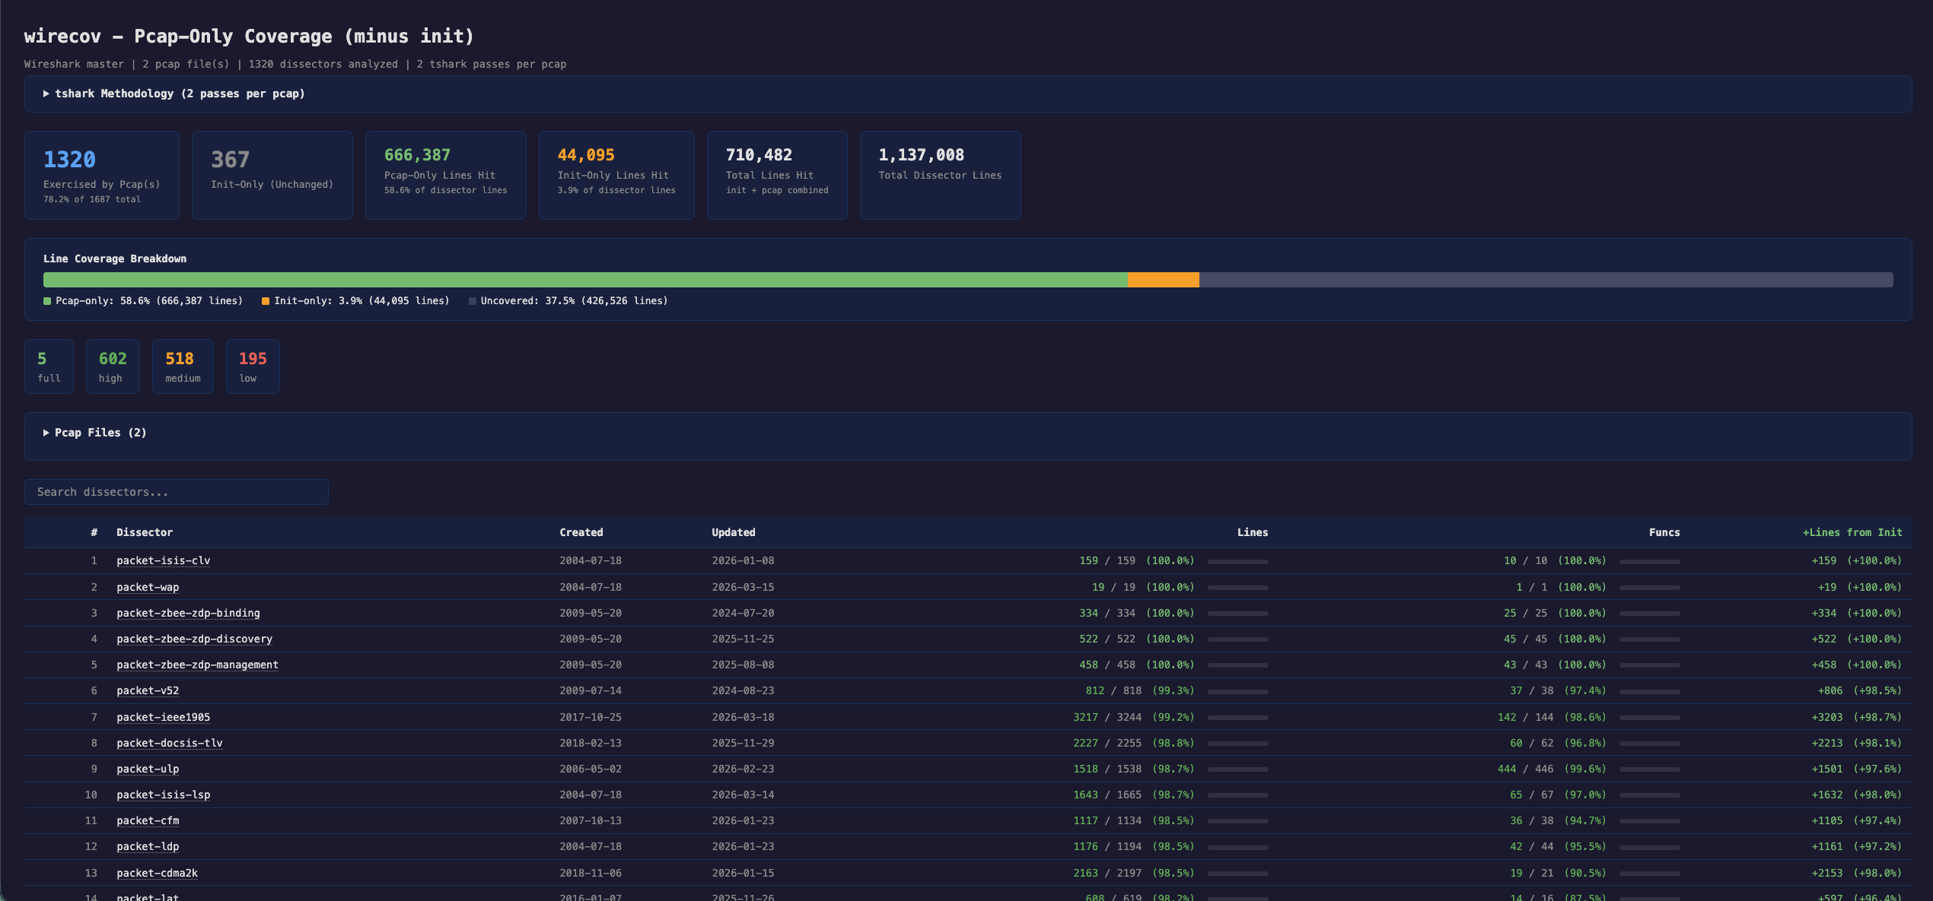Click the packet-v52 funcs progress bar
Screen dimensions: 1933x901
(x=1650, y=692)
